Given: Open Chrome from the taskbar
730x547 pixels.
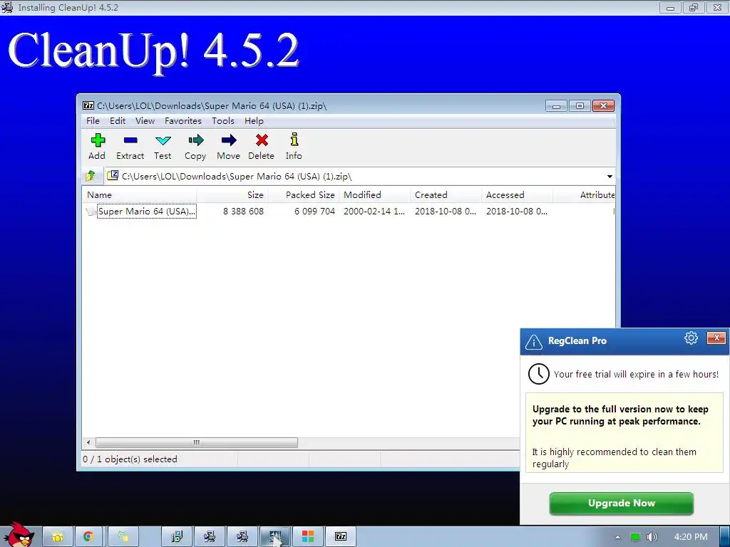Looking at the screenshot, I should pos(88,537).
